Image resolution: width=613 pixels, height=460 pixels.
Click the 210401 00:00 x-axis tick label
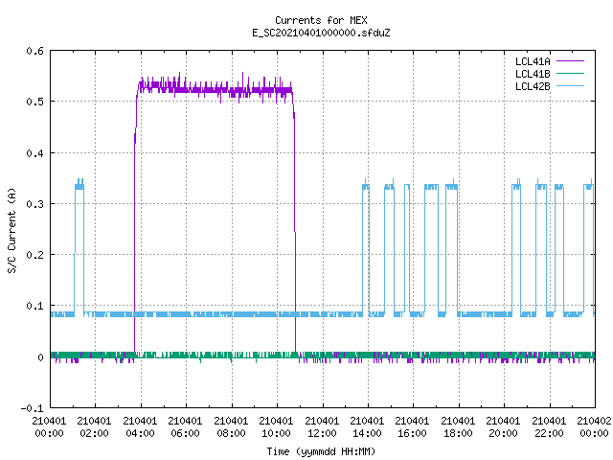click(49, 427)
